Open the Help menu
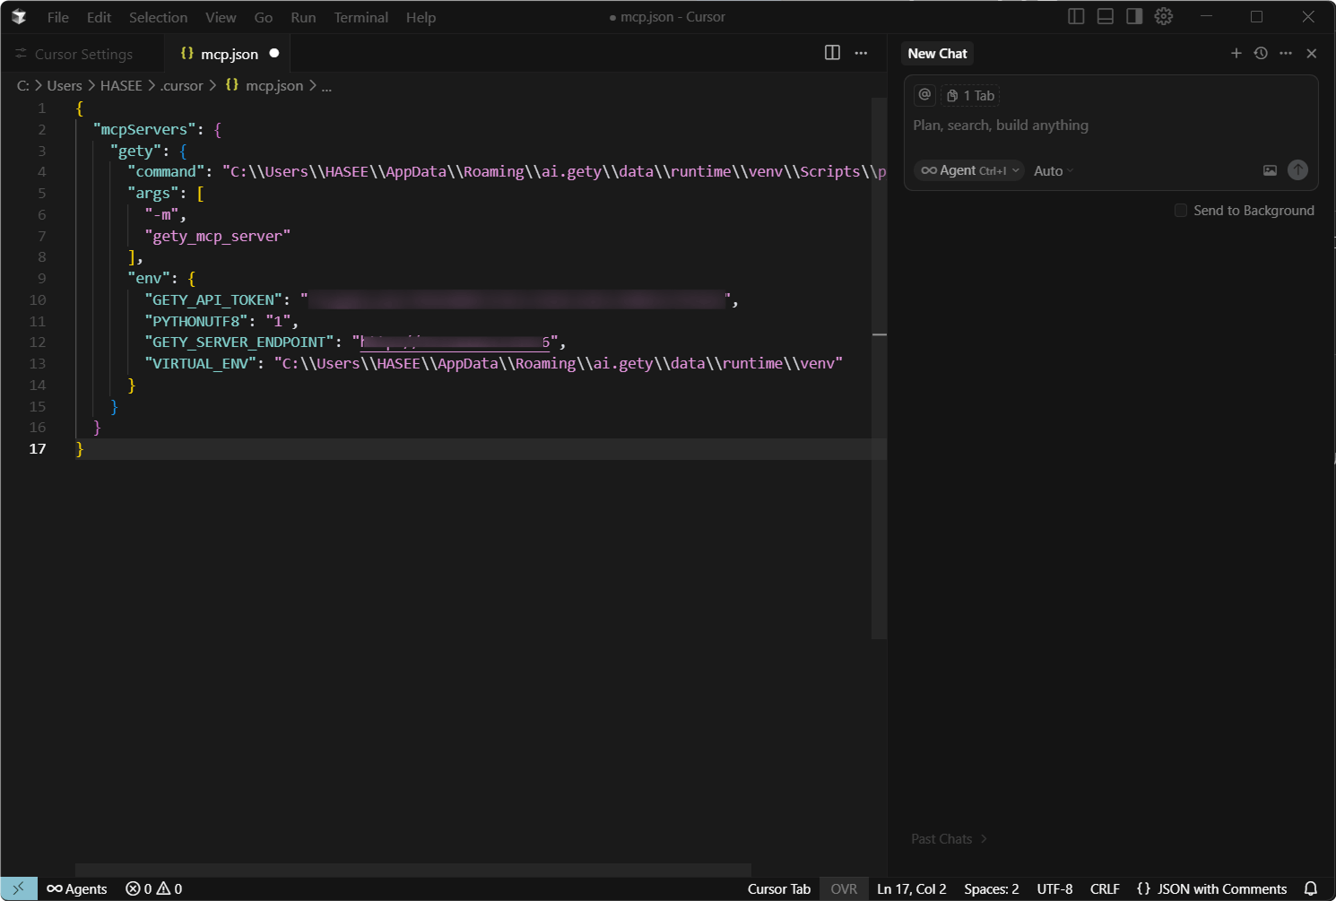The width and height of the screenshot is (1336, 901). pos(421,17)
